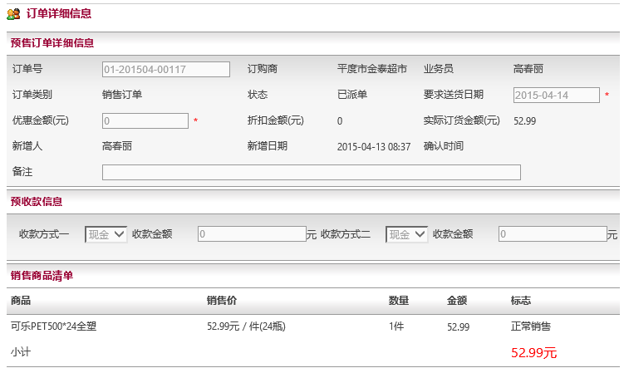Click the 优惠金额(元) input field
The height and width of the screenshot is (368, 624).
[x=145, y=121]
